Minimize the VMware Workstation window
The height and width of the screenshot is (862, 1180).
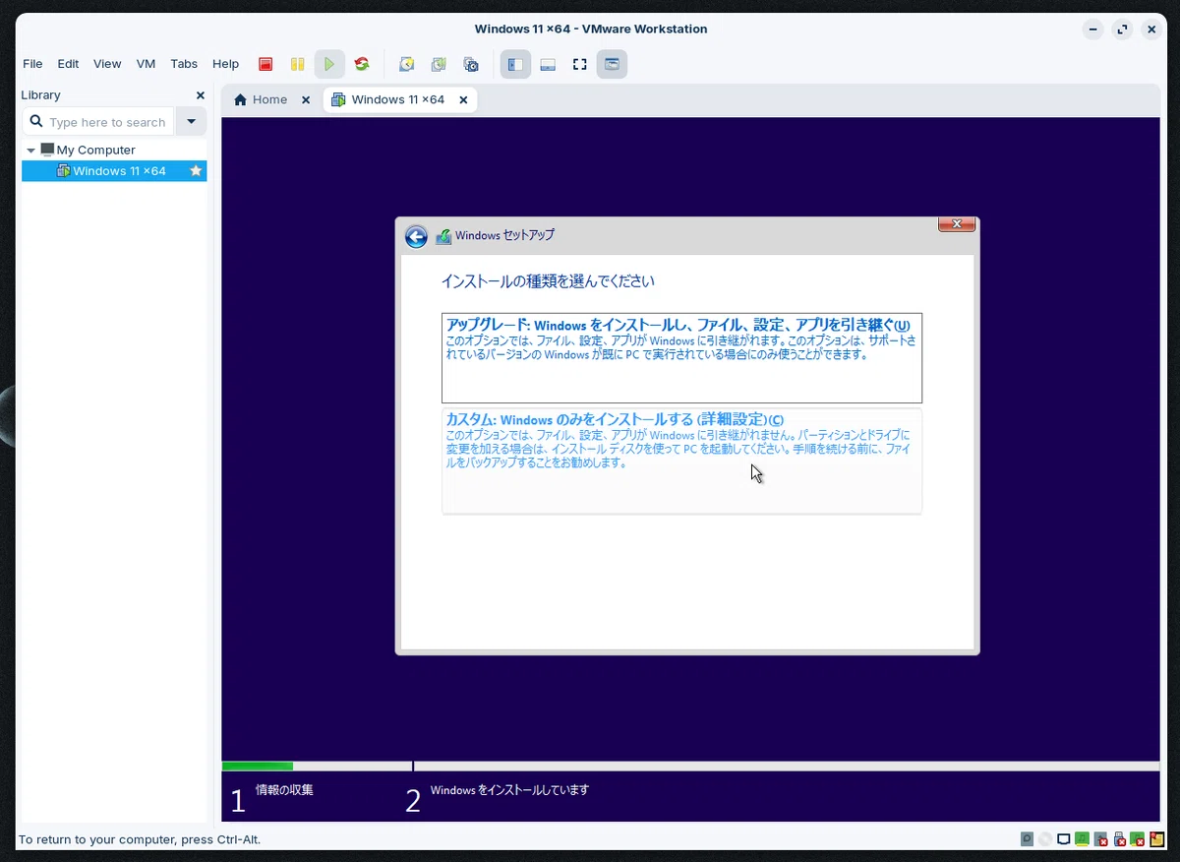click(x=1092, y=30)
